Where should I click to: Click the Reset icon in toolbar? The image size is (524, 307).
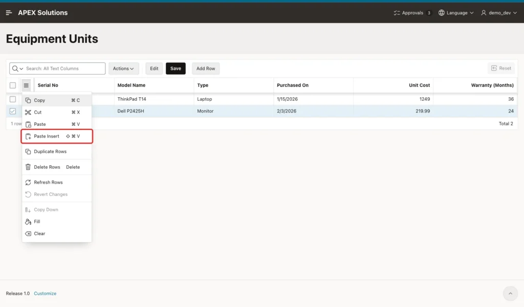tap(494, 68)
